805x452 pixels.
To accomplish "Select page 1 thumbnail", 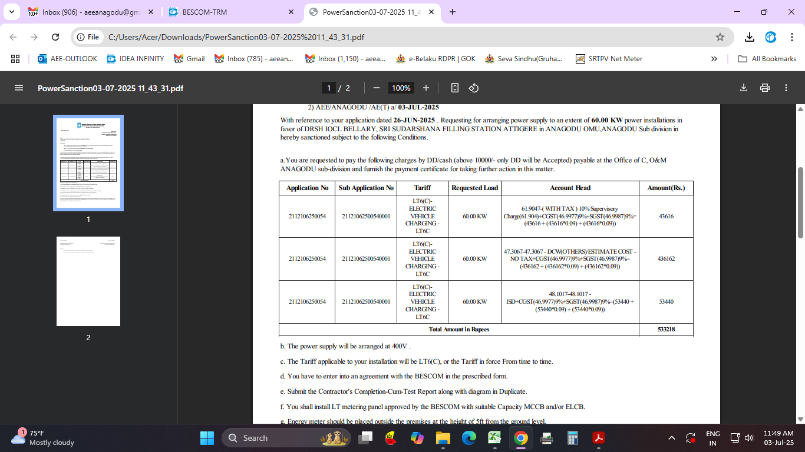I will pyautogui.click(x=88, y=162).
